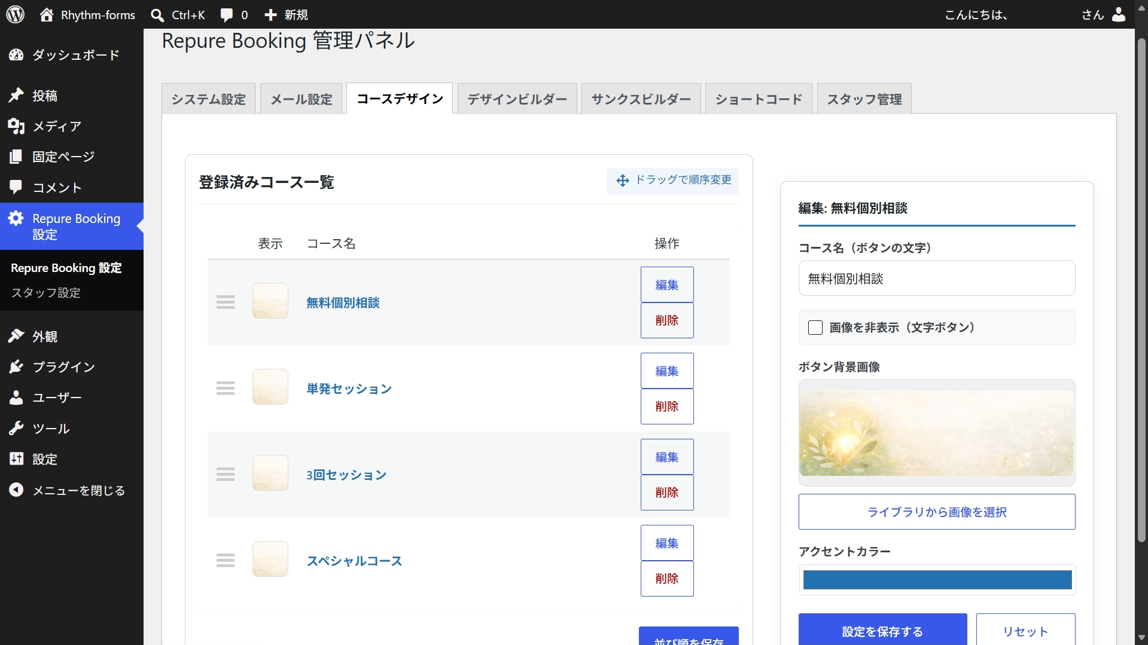This screenshot has width=1148, height=645.
Task: Click the プラグイン plug icon
Action: click(16, 366)
